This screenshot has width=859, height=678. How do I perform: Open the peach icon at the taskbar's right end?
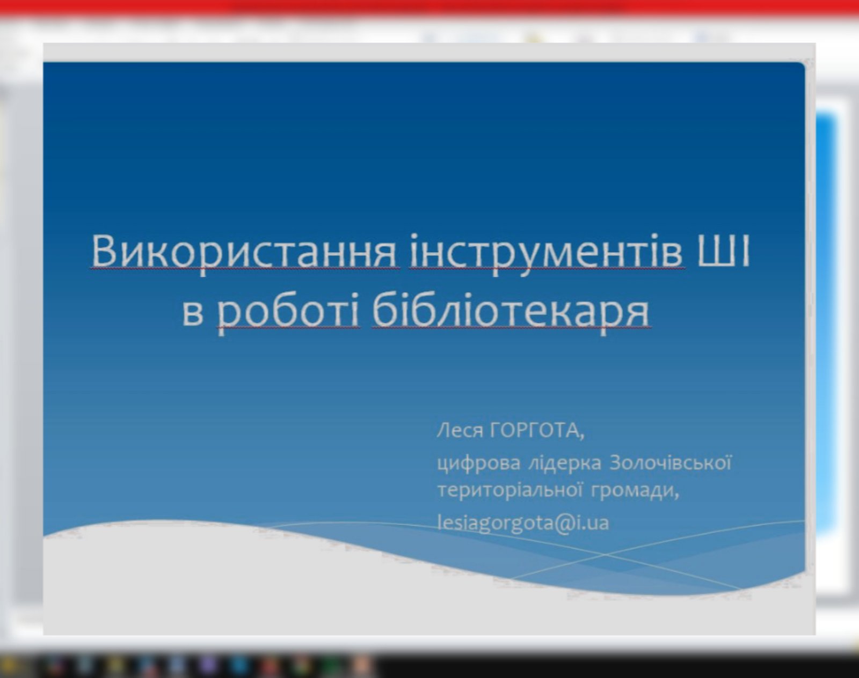[362, 666]
